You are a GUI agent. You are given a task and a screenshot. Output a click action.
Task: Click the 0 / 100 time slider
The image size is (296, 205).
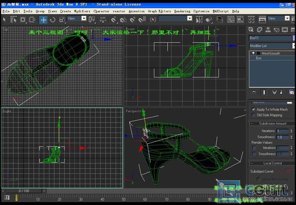[x=23, y=191]
